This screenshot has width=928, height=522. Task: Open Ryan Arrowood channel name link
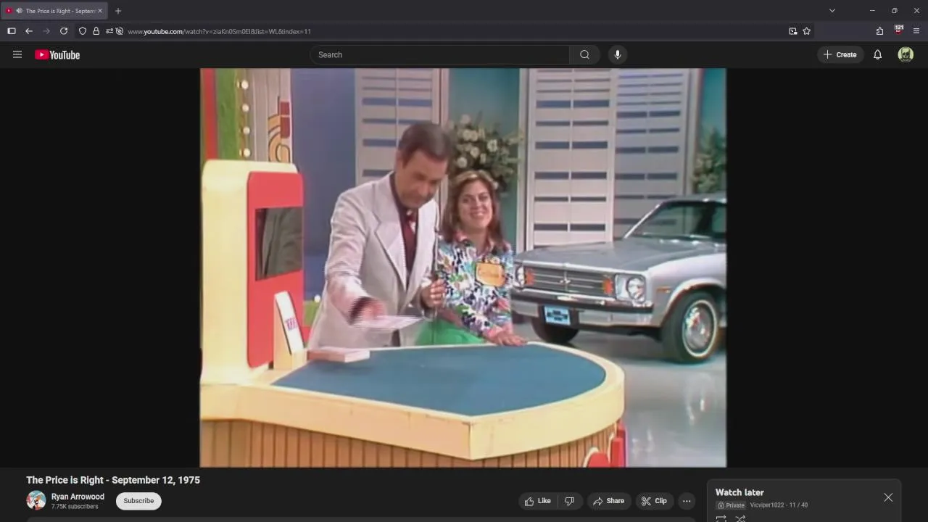pos(78,497)
